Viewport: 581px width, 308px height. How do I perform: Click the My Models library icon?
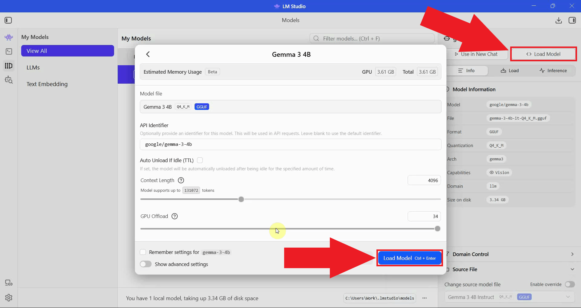click(9, 66)
